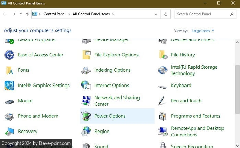240x148 pixels.
Task: Expand the recent locations arrow
Action: click(21, 14)
